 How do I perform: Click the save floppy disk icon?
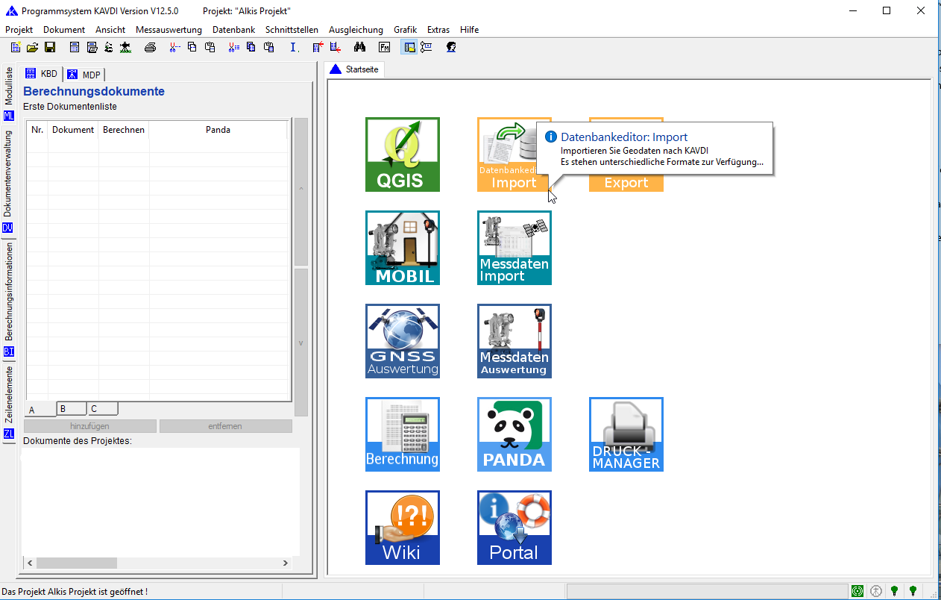pyautogui.click(x=50, y=48)
